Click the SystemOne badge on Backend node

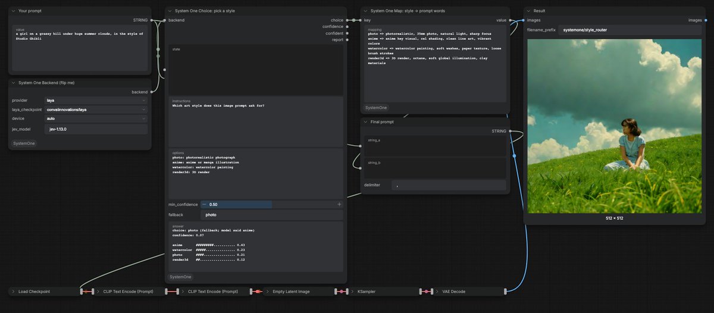pos(24,143)
